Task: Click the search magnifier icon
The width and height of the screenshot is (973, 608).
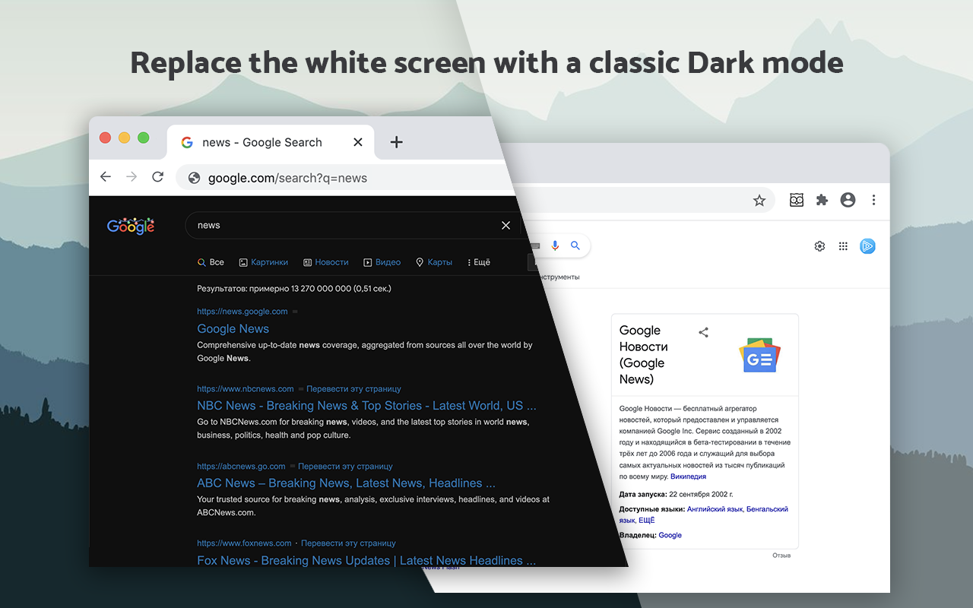Action: [575, 245]
